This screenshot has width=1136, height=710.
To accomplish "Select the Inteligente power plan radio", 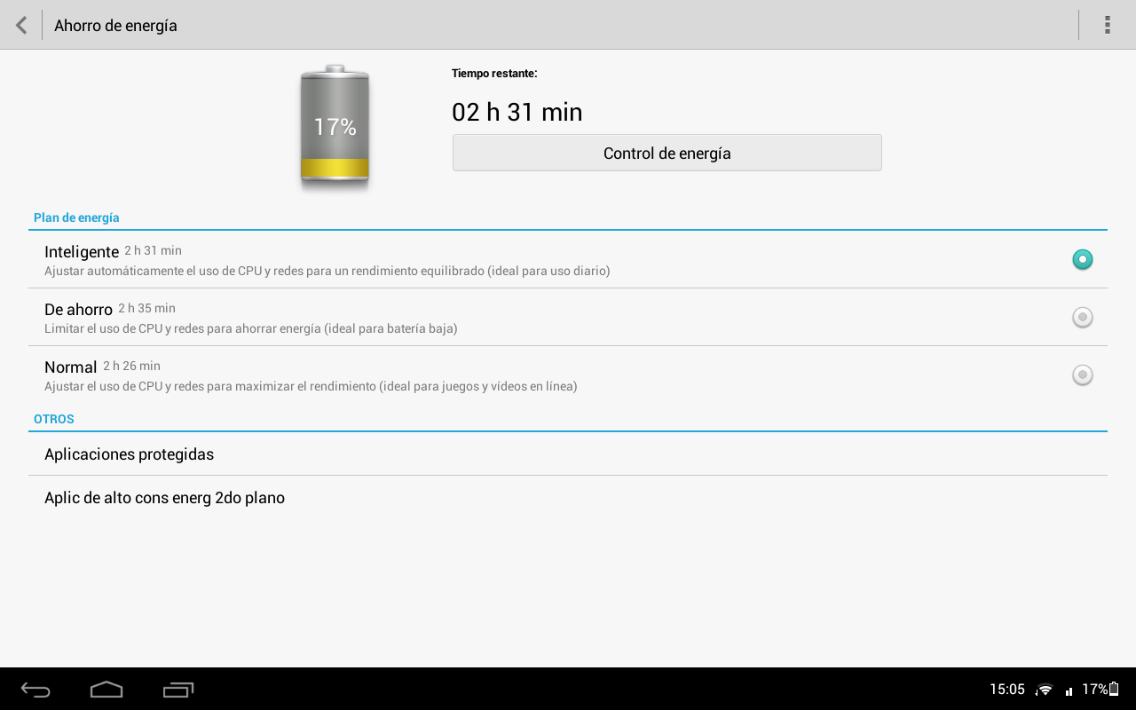I will pos(1082,259).
